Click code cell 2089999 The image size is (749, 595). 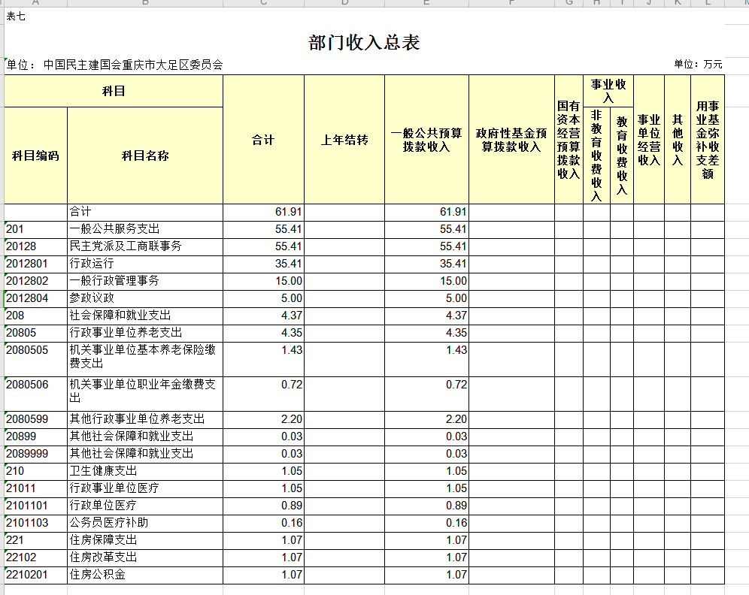36,454
